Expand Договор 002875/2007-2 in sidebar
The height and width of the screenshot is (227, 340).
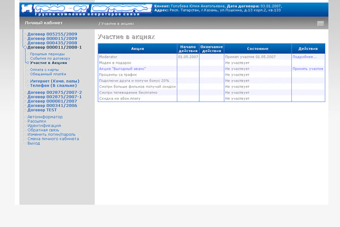click(x=24, y=92)
